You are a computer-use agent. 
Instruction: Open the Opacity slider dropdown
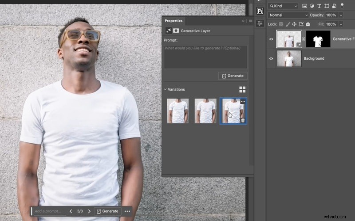pyautogui.click(x=341, y=15)
